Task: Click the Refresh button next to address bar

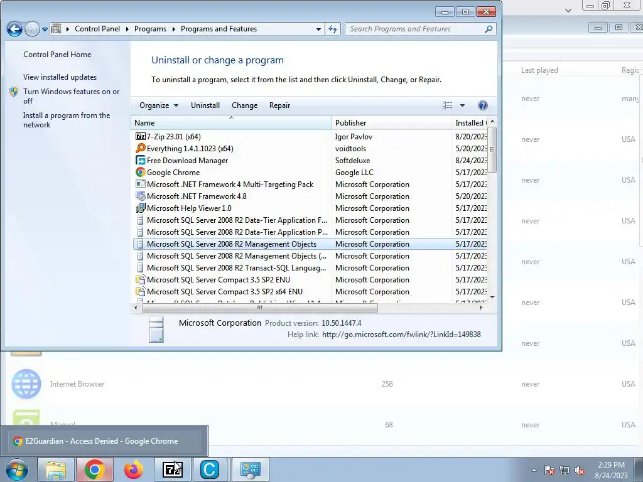Action: coord(333,29)
